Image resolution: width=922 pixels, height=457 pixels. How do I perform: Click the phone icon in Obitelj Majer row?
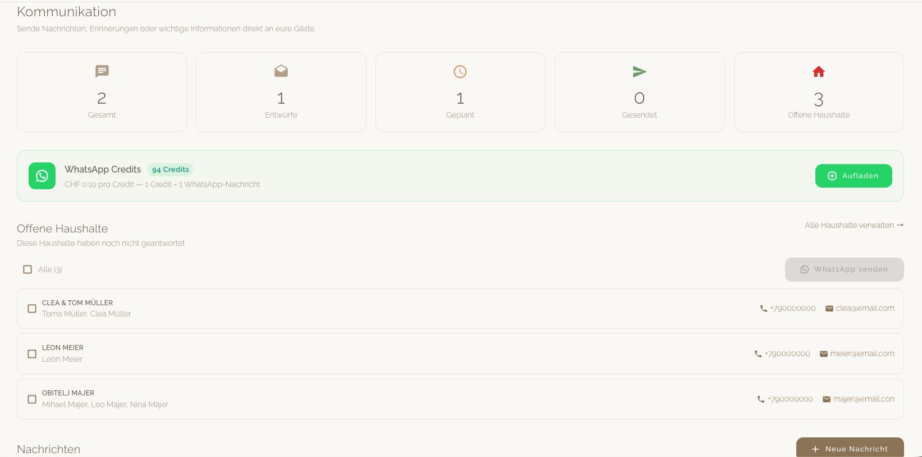pyautogui.click(x=761, y=399)
